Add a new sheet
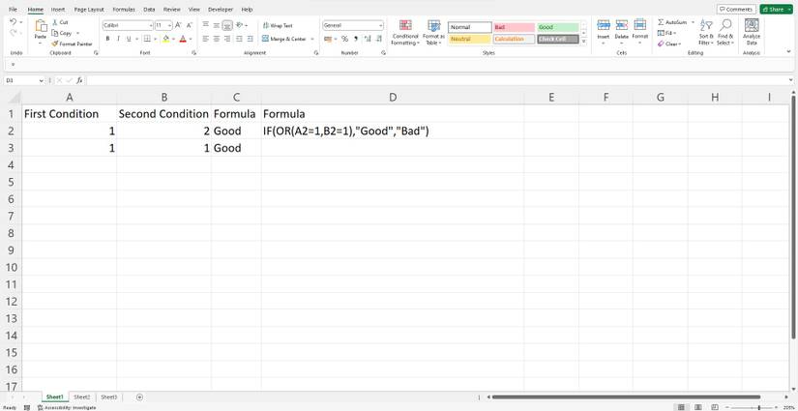798x411 pixels. pyautogui.click(x=139, y=396)
